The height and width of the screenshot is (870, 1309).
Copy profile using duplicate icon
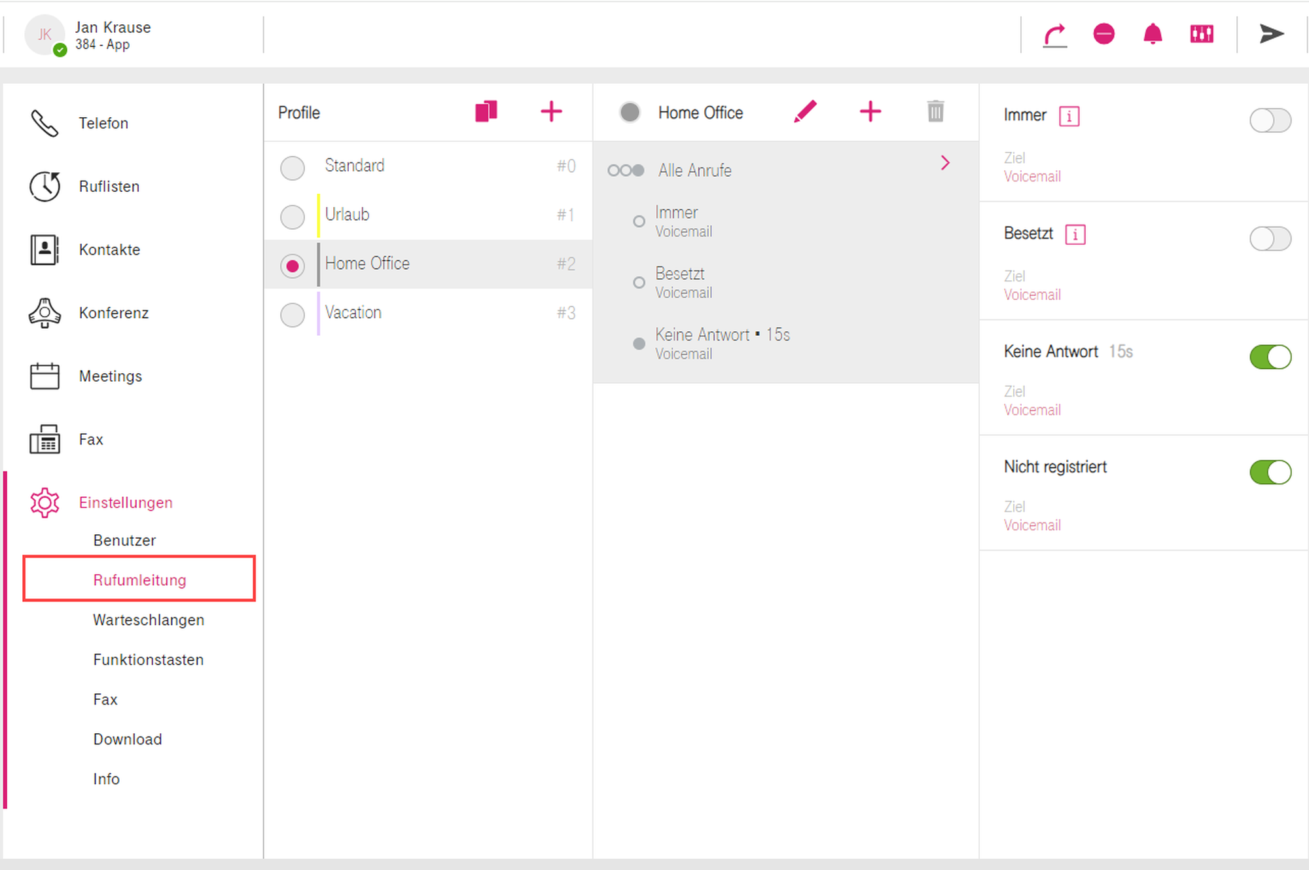pyautogui.click(x=486, y=111)
